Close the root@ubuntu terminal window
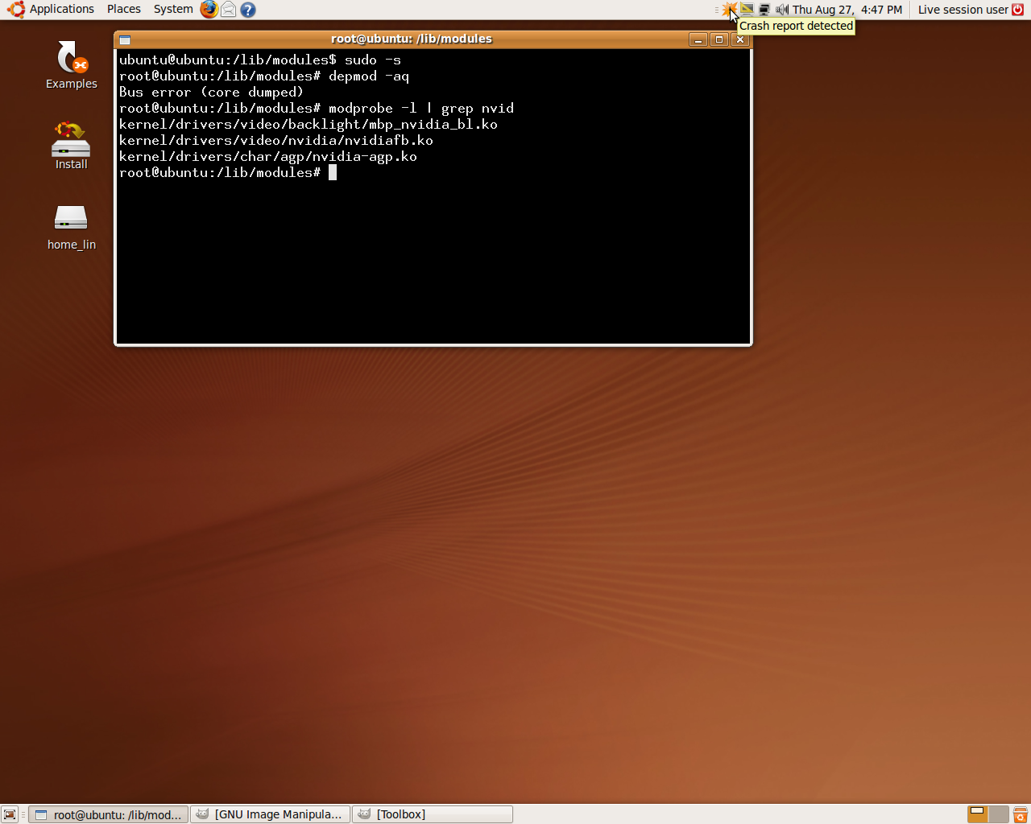The height and width of the screenshot is (824, 1031). point(740,39)
